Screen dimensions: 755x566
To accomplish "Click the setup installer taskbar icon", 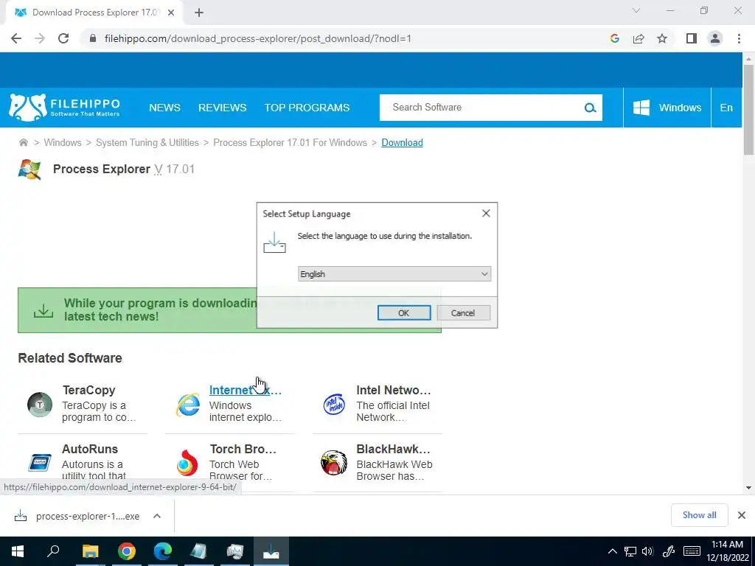I will pyautogui.click(x=271, y=551).
